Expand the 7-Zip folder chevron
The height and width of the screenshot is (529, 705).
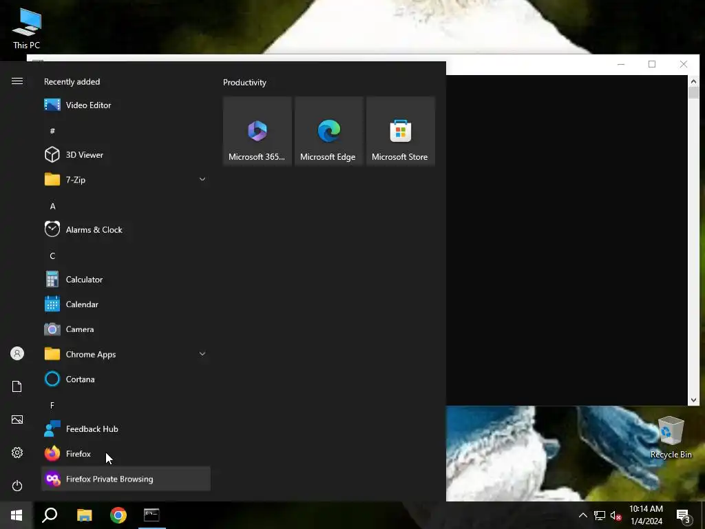click(x=202, y=180)
